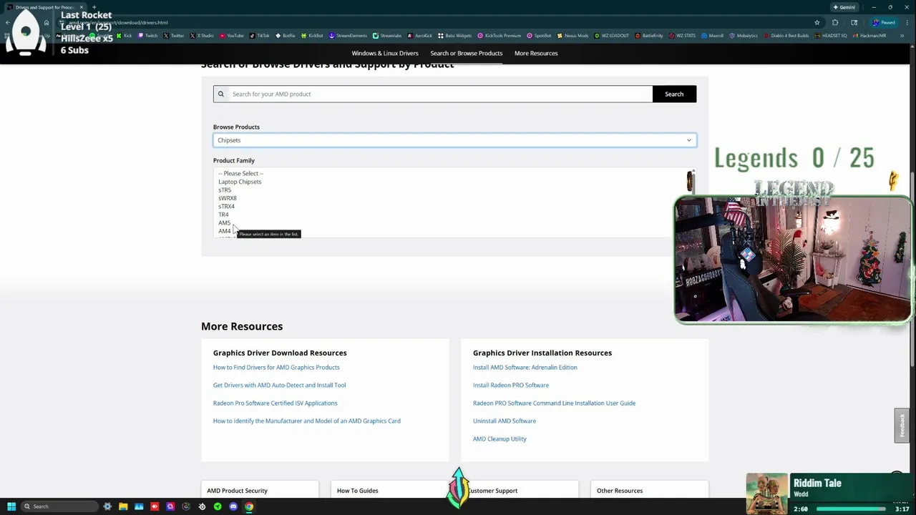Select "-- Please Select --" in Product Family
This screenshot has width=916, height=515.
(x=241, y=173)
